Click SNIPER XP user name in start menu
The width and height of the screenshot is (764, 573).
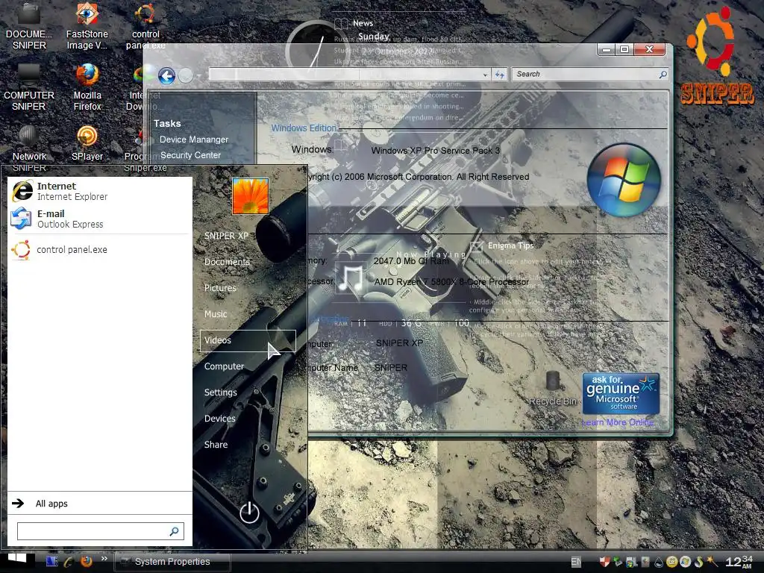click(226, 236)
